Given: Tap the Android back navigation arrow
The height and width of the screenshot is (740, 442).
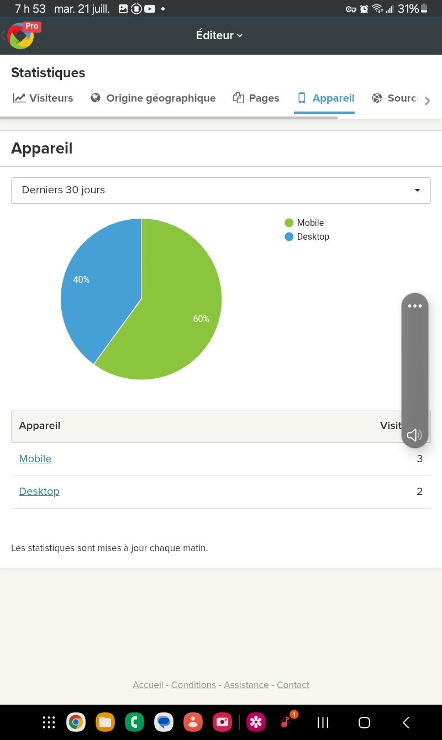Looking at the screenshot, I should click(406, 722).
